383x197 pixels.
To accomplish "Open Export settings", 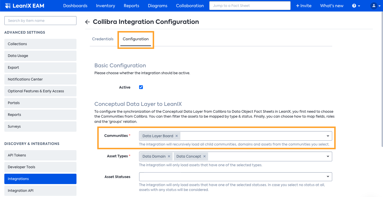I will coord(40,68).
